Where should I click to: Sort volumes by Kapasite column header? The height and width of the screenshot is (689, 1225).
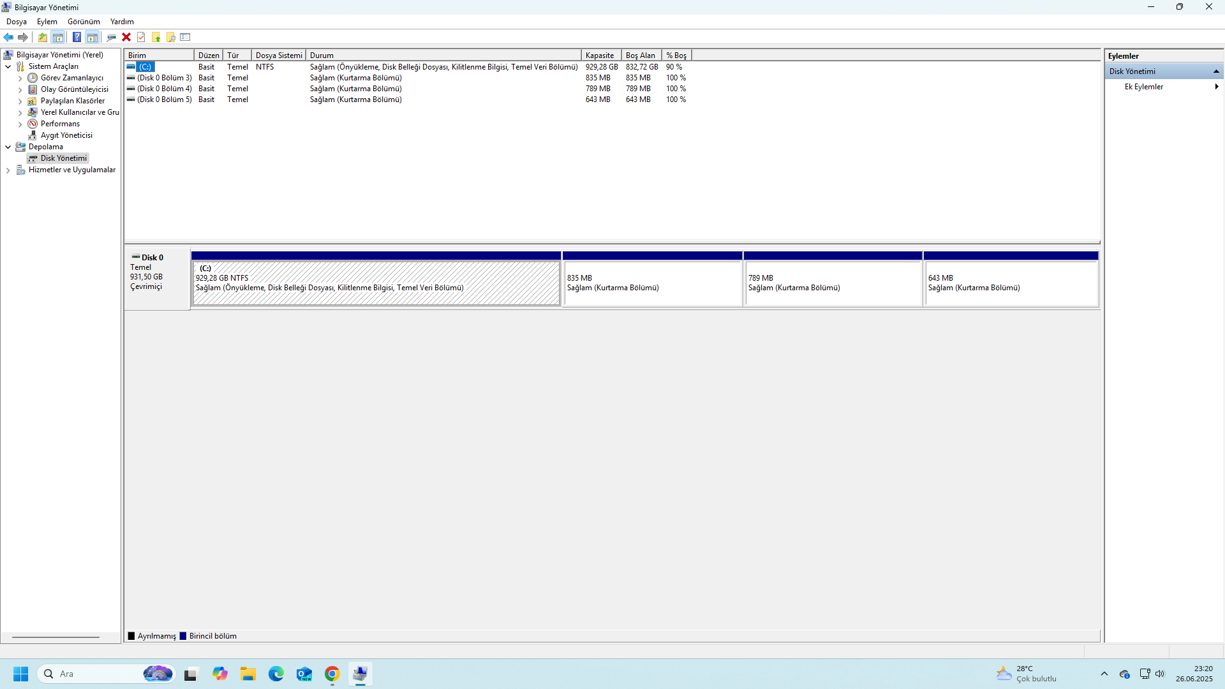(x=600, y=56)
